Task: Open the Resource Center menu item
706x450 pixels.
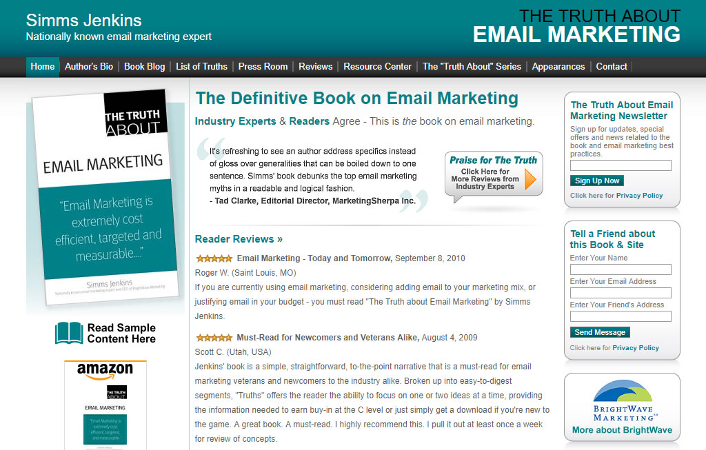Action: pos(377,67)
